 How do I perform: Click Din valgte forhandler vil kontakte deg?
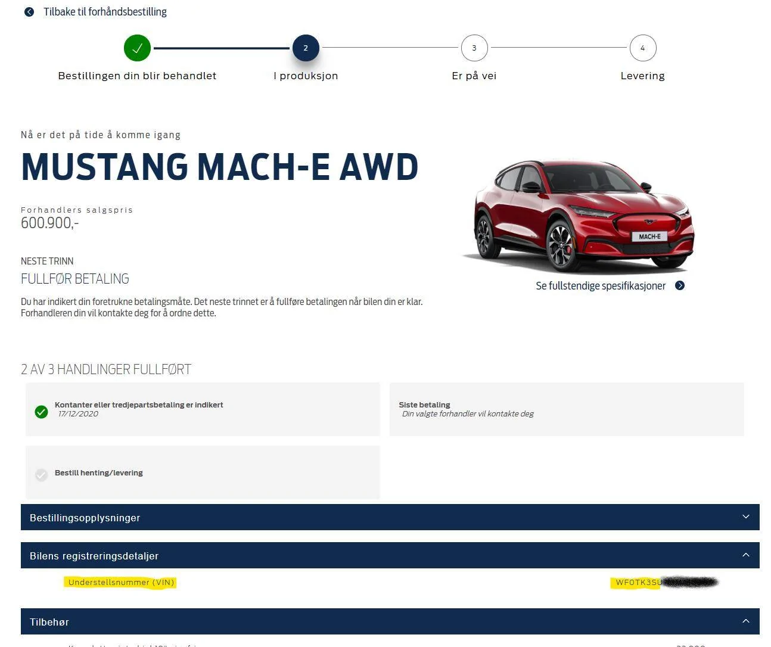468,414
